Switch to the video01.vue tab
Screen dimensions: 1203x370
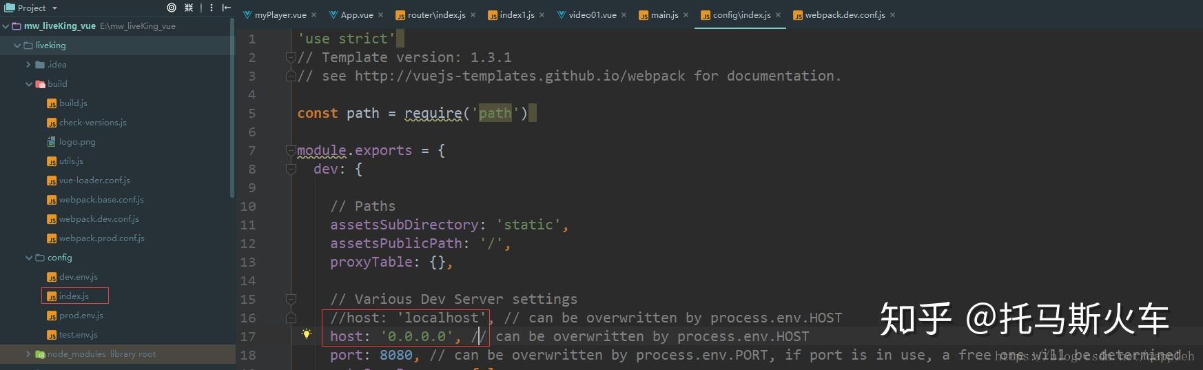coord(593,15)
